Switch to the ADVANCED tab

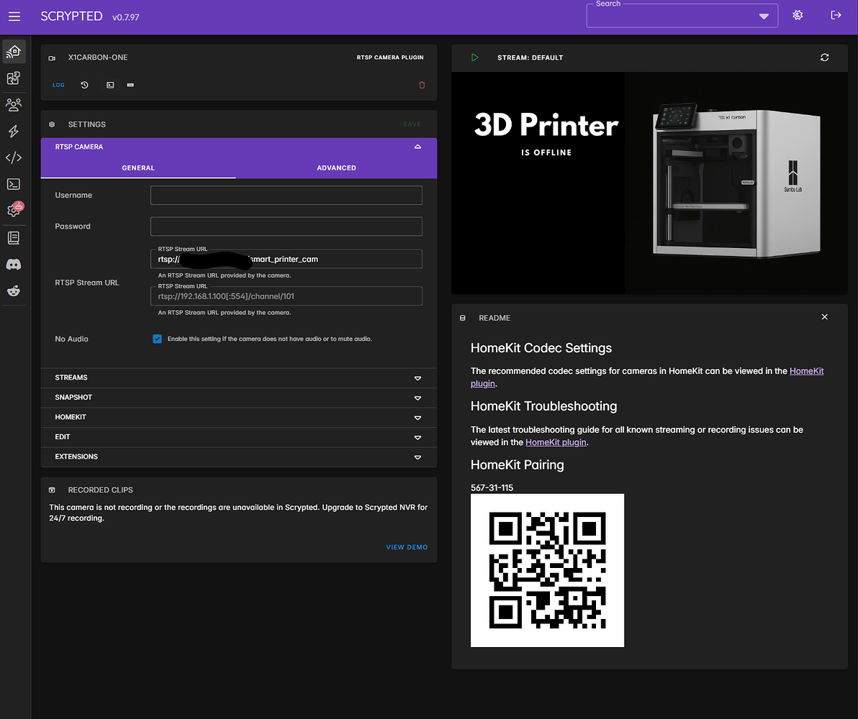(x=336, y=168)
